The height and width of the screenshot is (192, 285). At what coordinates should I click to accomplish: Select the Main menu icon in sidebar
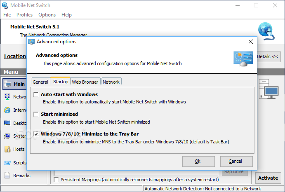tap(7, 84)
